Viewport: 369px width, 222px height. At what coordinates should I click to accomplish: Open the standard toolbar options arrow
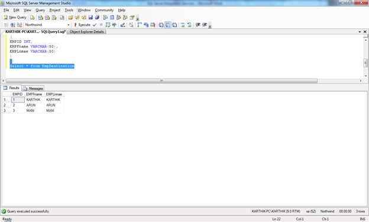[x=137, y=18]
